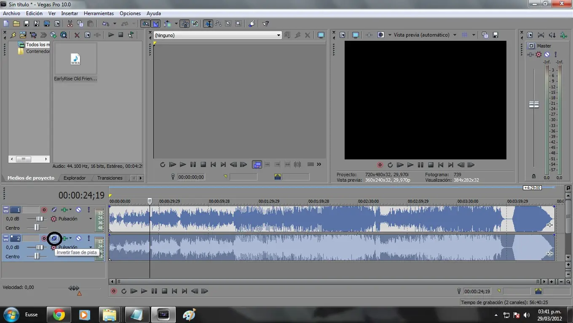
Task: Select the Envelope edit tool icon
Action: tap(218, 24)
